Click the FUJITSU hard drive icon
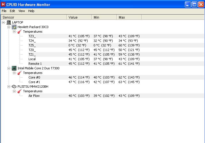This screenshot has height=143, width=205. (x=14, y=87)
